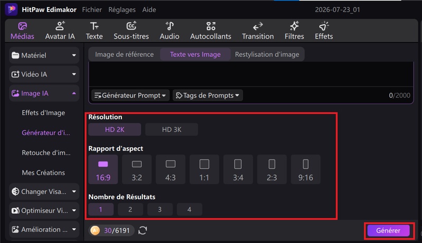Viewport: 422px width, 243px height.
Task: Open Mes Créations in the sidebar
Action: click(43, 173)
